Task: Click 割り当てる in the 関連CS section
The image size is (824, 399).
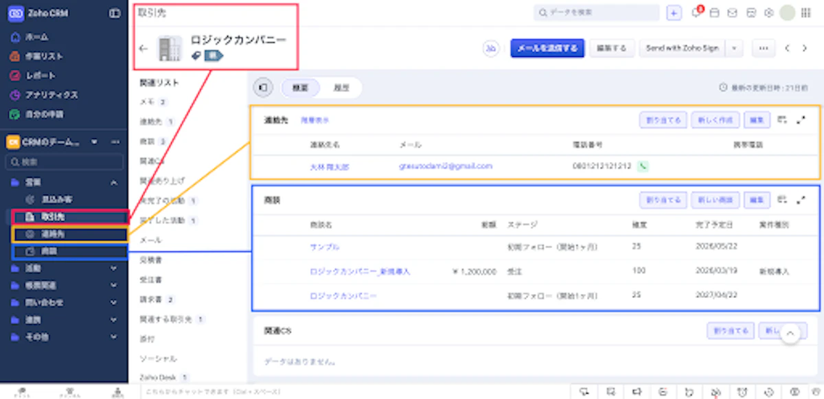Action: click(x=731, y=330)
